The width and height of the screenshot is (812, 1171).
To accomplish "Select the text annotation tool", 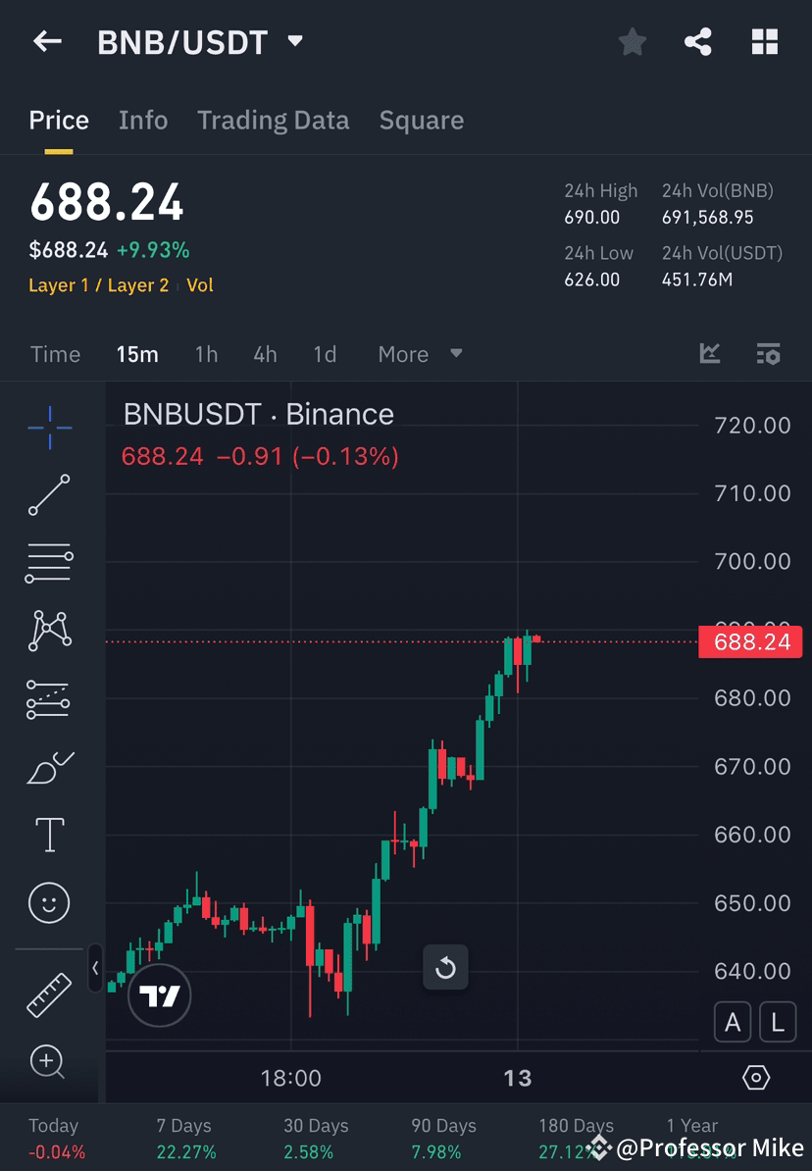I will coord(49,835).
